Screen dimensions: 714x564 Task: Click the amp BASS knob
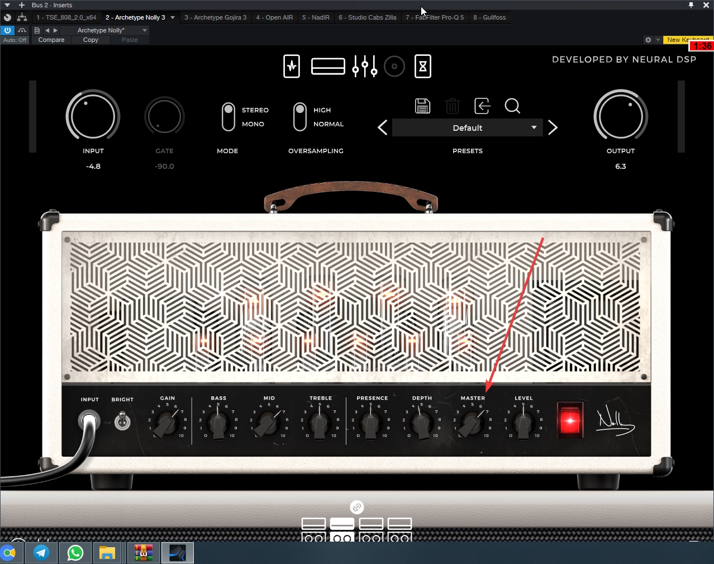coord(218,425)
